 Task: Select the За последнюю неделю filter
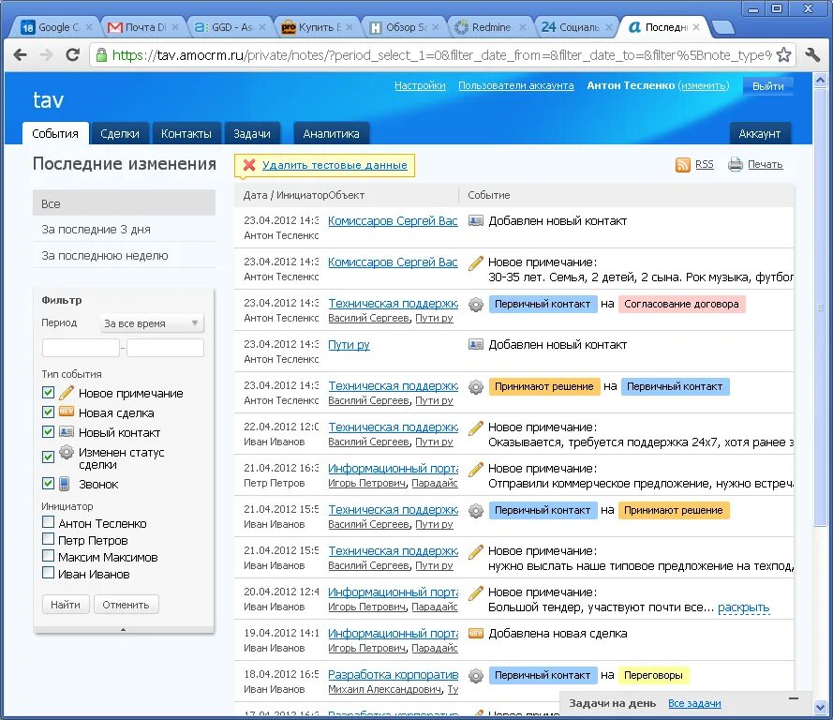pos(124,256)
